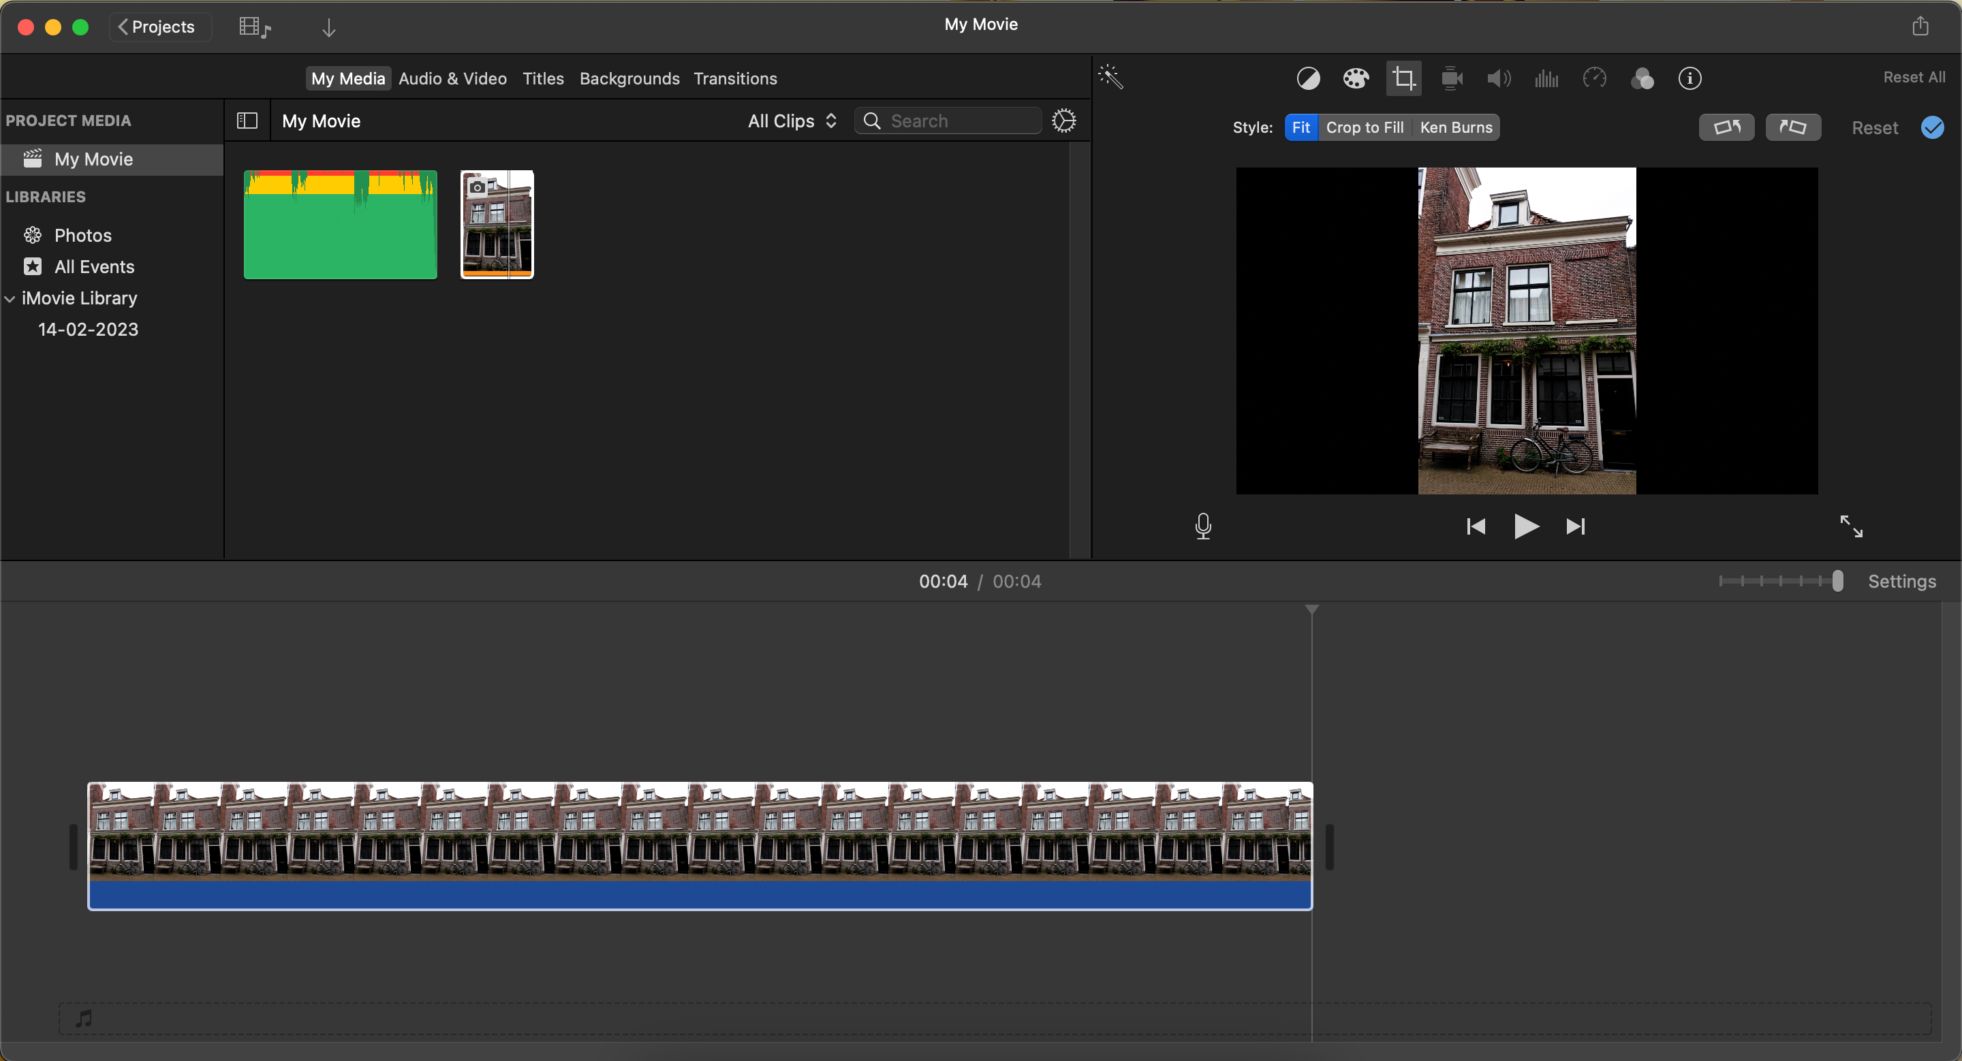Image resolution: width=1962 pixels, height=1061 pixels.
Task: Select the Transitions tab
Action: click(x=736, y=78)
